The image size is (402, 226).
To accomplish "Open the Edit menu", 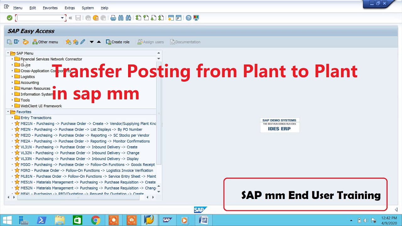I will (33, 8).
